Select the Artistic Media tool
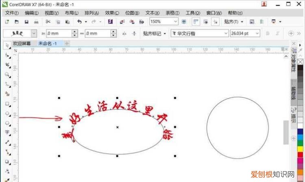Screen dimensions: 305x182 (7, 94)
